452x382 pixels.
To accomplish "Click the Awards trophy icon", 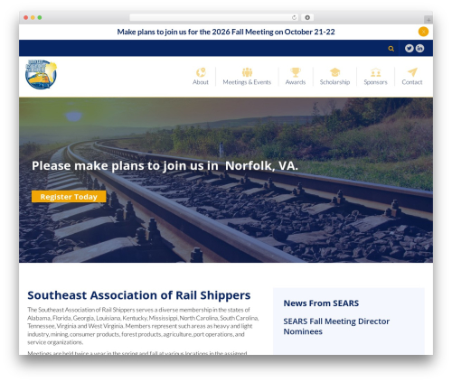I will click(296, 72).
